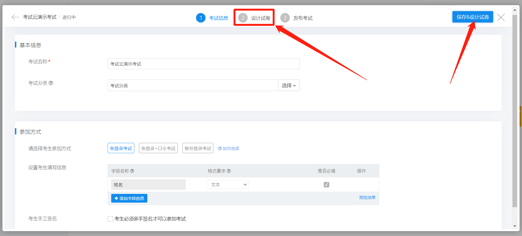Screen dimensions: 522x236
Task: Click the 添加字段信息 button
Action: click(129, 198)
